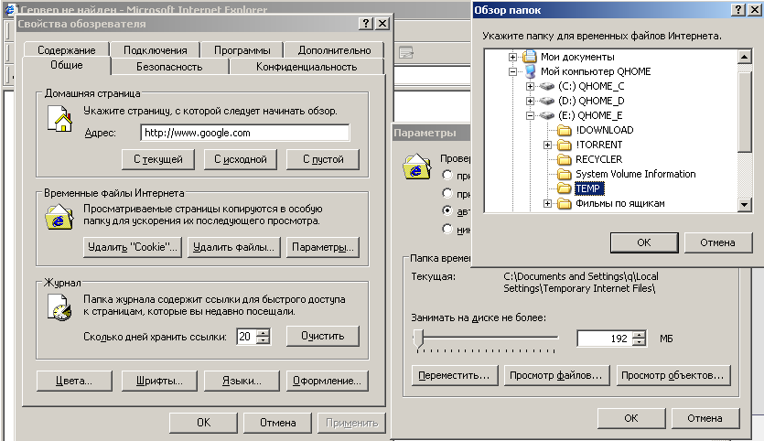Click Удалить файлы button

[x=234, y=247]
